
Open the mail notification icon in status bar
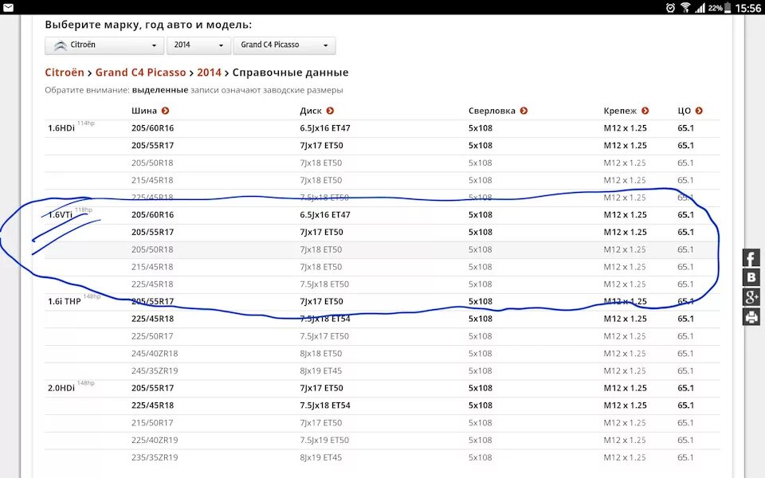[x=8, y=7]
